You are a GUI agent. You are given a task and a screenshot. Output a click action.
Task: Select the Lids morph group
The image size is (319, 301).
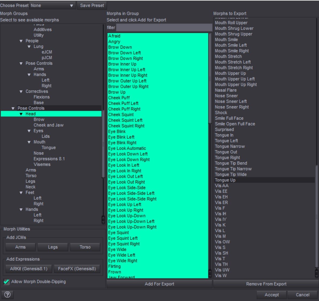click(x=45, y=136)
